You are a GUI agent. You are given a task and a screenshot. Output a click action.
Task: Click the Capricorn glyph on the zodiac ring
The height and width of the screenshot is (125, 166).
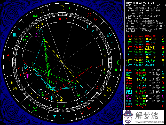pos(16,89)
